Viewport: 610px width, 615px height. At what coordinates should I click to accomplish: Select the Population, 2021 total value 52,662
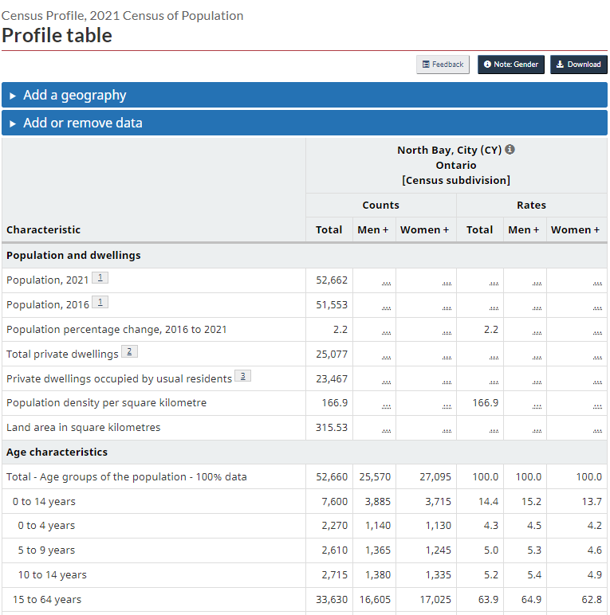pyautogui.click(x=332, y=280)
